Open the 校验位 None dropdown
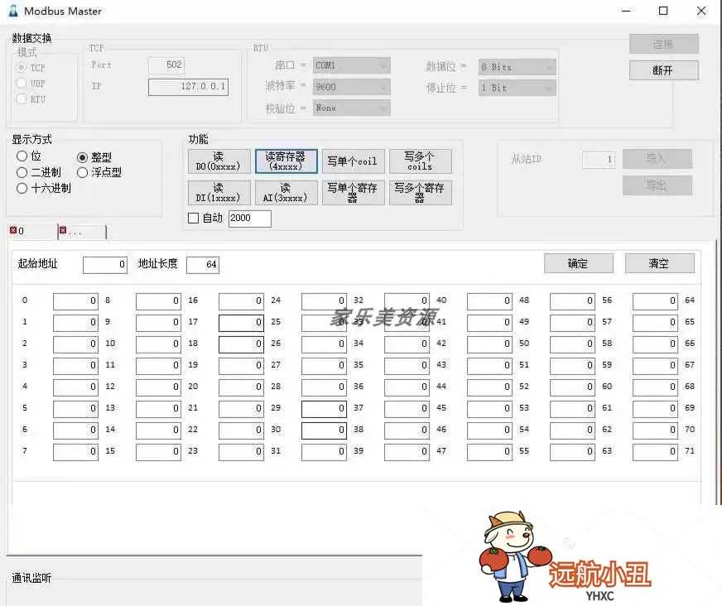 coord(351,108)
